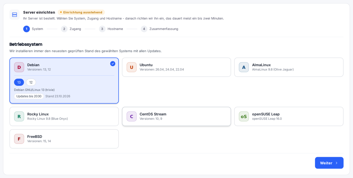Click the blue checkmark on the Debian card

(113, 64)
